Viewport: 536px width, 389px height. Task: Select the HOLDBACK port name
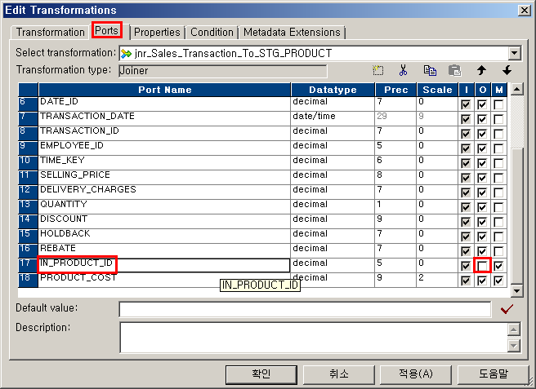pyautogui.click(x=65, y=234)
